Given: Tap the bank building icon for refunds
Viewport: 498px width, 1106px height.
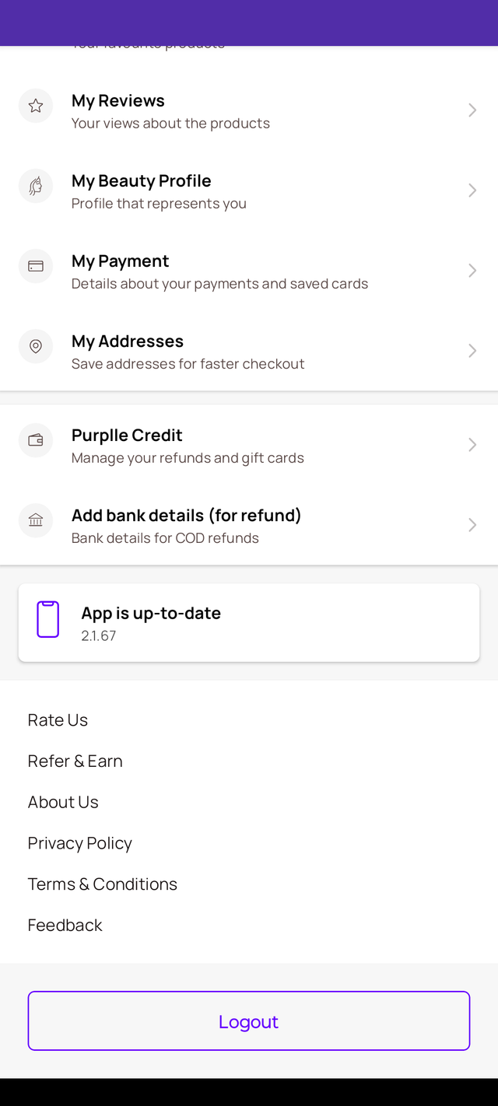Looking at the screenshot, I should (36, 520).
